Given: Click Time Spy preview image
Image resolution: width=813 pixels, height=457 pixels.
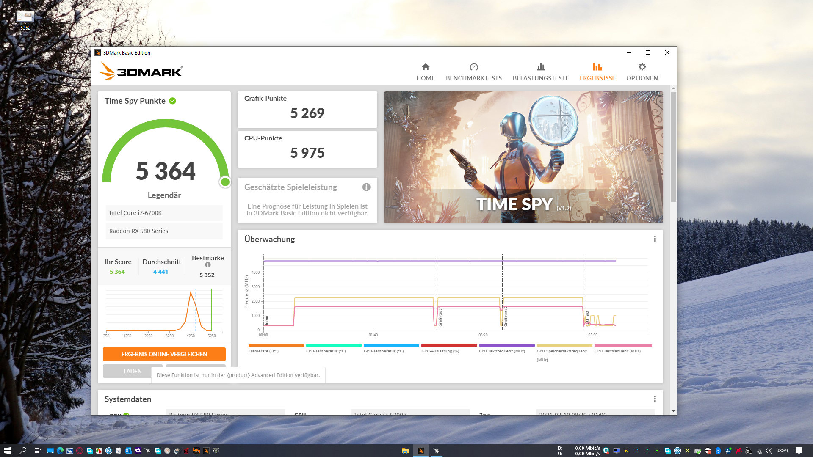Looking at the screenshot, I should pyautogui.click(x=523, y=157).
